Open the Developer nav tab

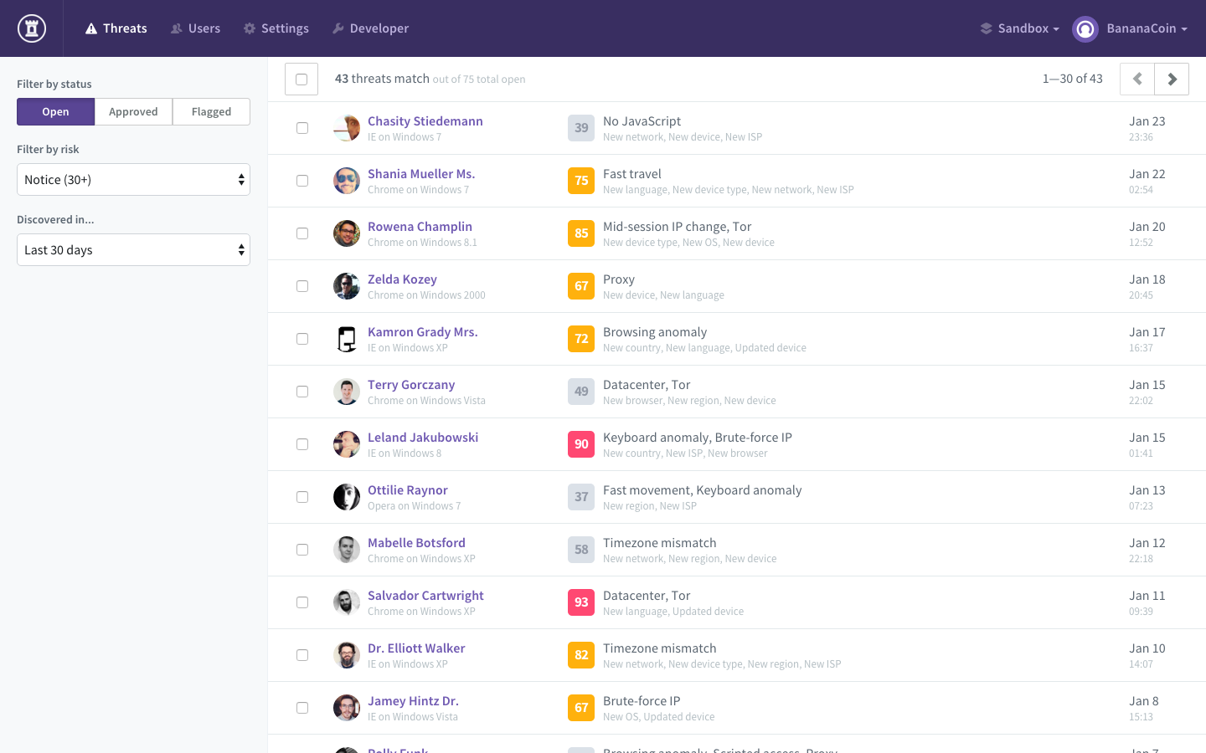[371, 28]
